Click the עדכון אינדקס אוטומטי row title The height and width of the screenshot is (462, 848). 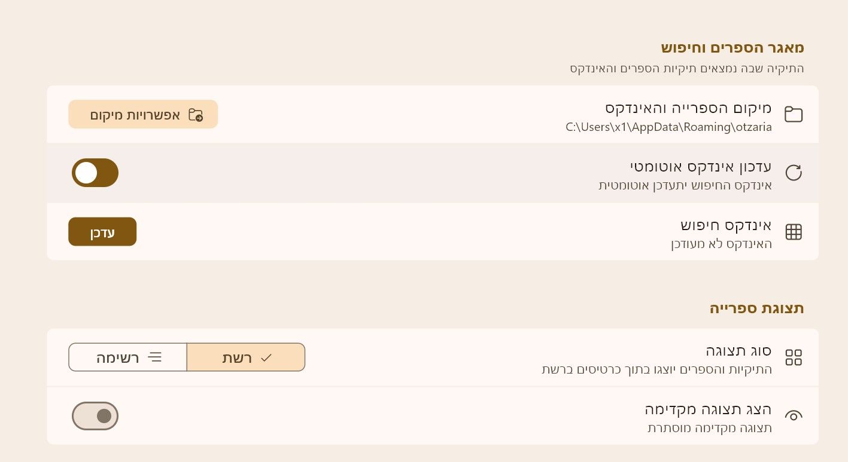[x=701, y=166]
